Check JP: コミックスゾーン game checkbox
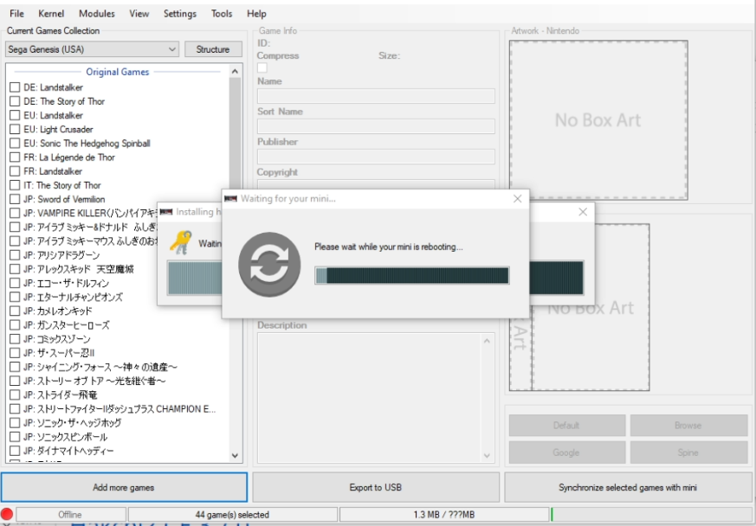756x526 pixels. click(x=15, y=339)
